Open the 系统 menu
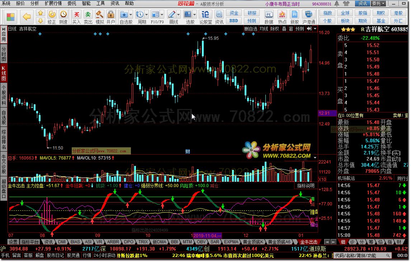The image size is (411, 262). point(6,4)
